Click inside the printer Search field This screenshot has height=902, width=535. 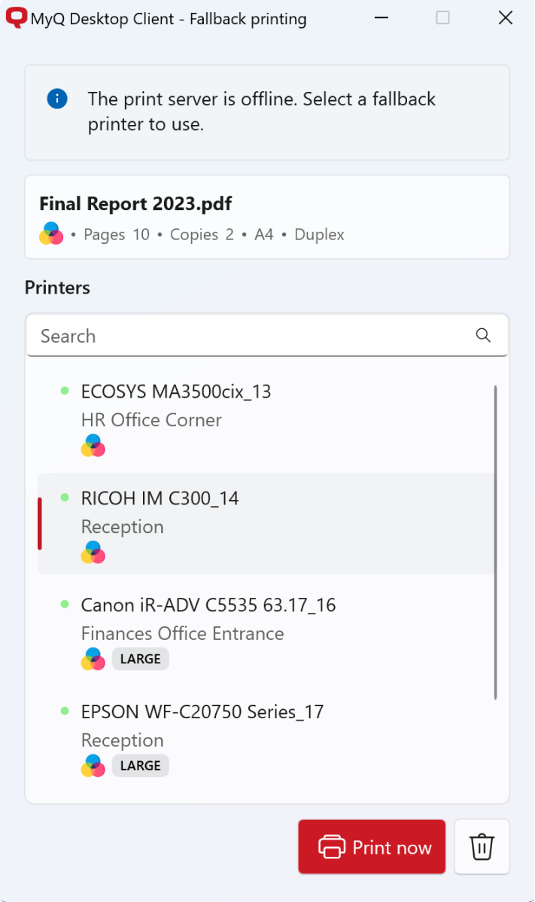click(x=226, y=335)
